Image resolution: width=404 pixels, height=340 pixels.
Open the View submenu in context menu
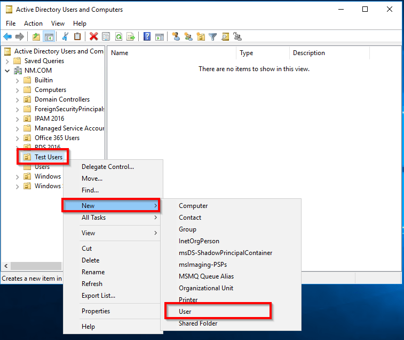(113, 233)
